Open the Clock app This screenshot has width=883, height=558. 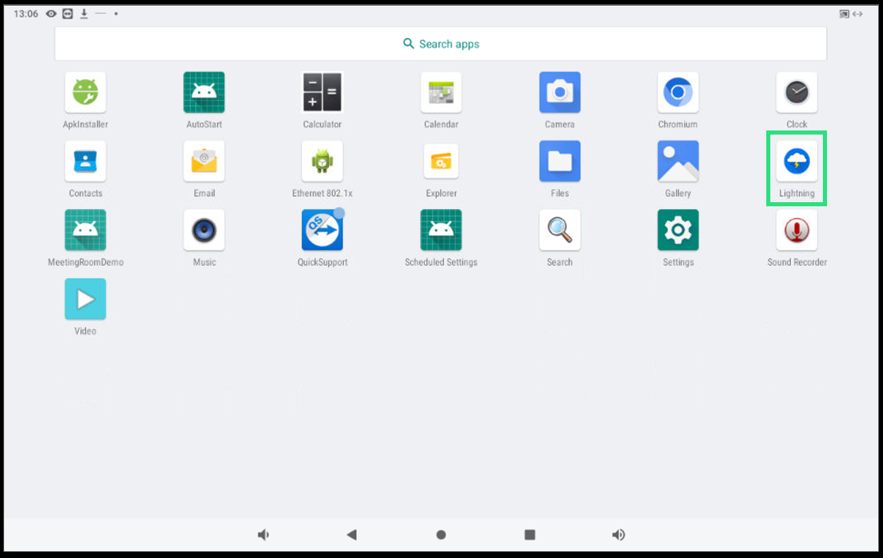797,92
